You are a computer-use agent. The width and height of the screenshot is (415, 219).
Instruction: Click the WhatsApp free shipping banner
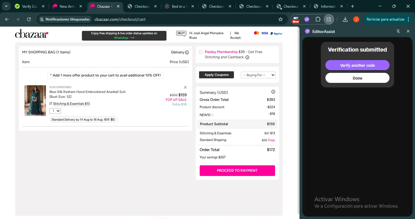124,36
